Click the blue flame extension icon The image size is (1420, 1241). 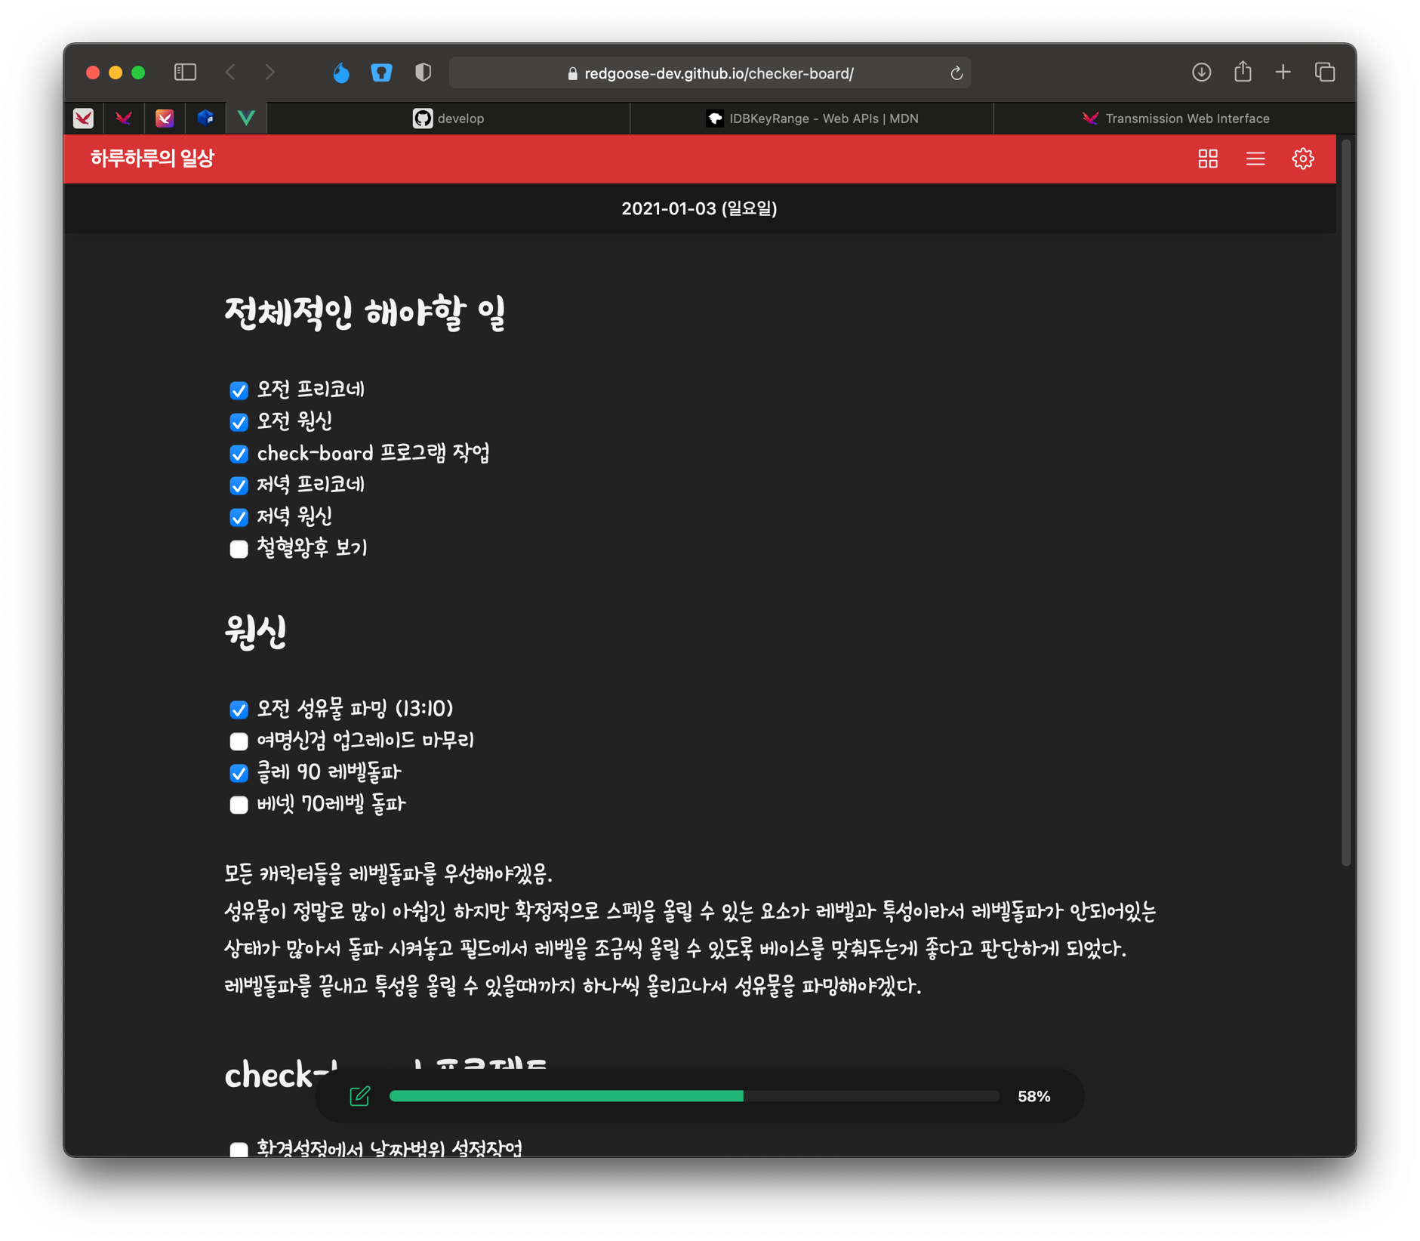[x=341, y=72]
